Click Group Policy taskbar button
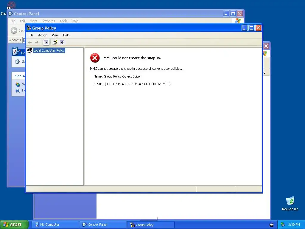The image size is (305, 229). click(150, 225)
